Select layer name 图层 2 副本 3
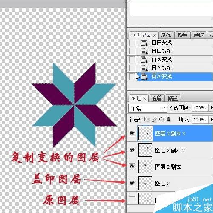The image size is (213, 213). 170,134
